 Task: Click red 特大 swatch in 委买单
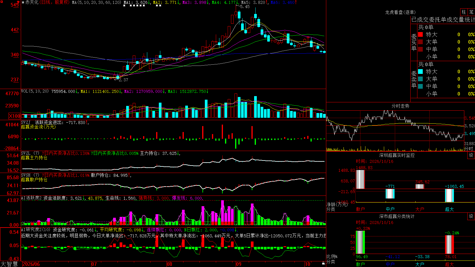point(420,34)
